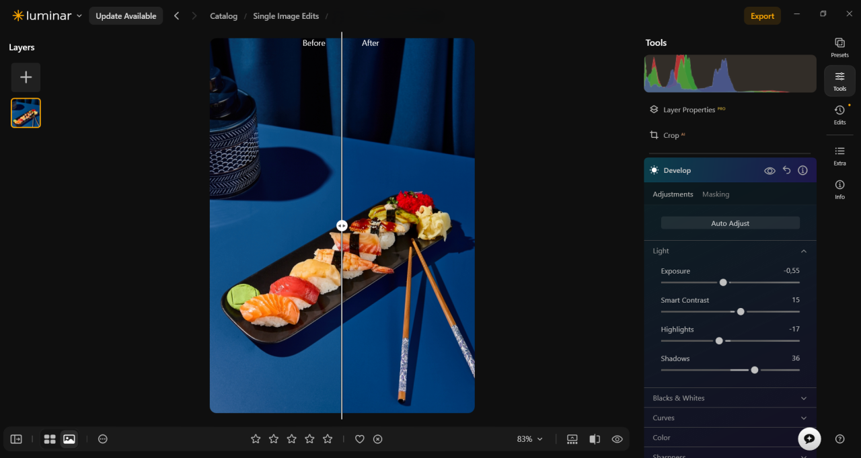The height and width of the screenshot is (458, 861).
Task: Adjust the Highlights slider
Action: tap(719, 341)
